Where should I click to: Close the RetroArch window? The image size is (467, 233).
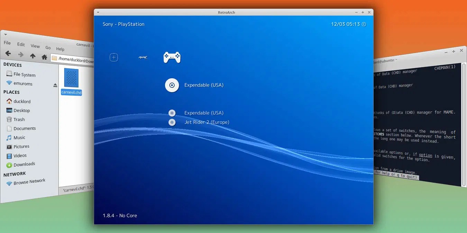(x=369, y=12)
